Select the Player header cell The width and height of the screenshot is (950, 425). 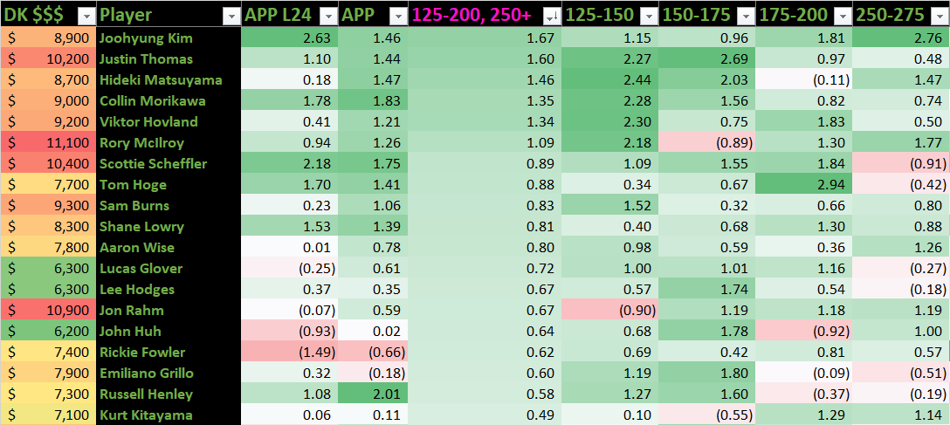click(169, 15)
